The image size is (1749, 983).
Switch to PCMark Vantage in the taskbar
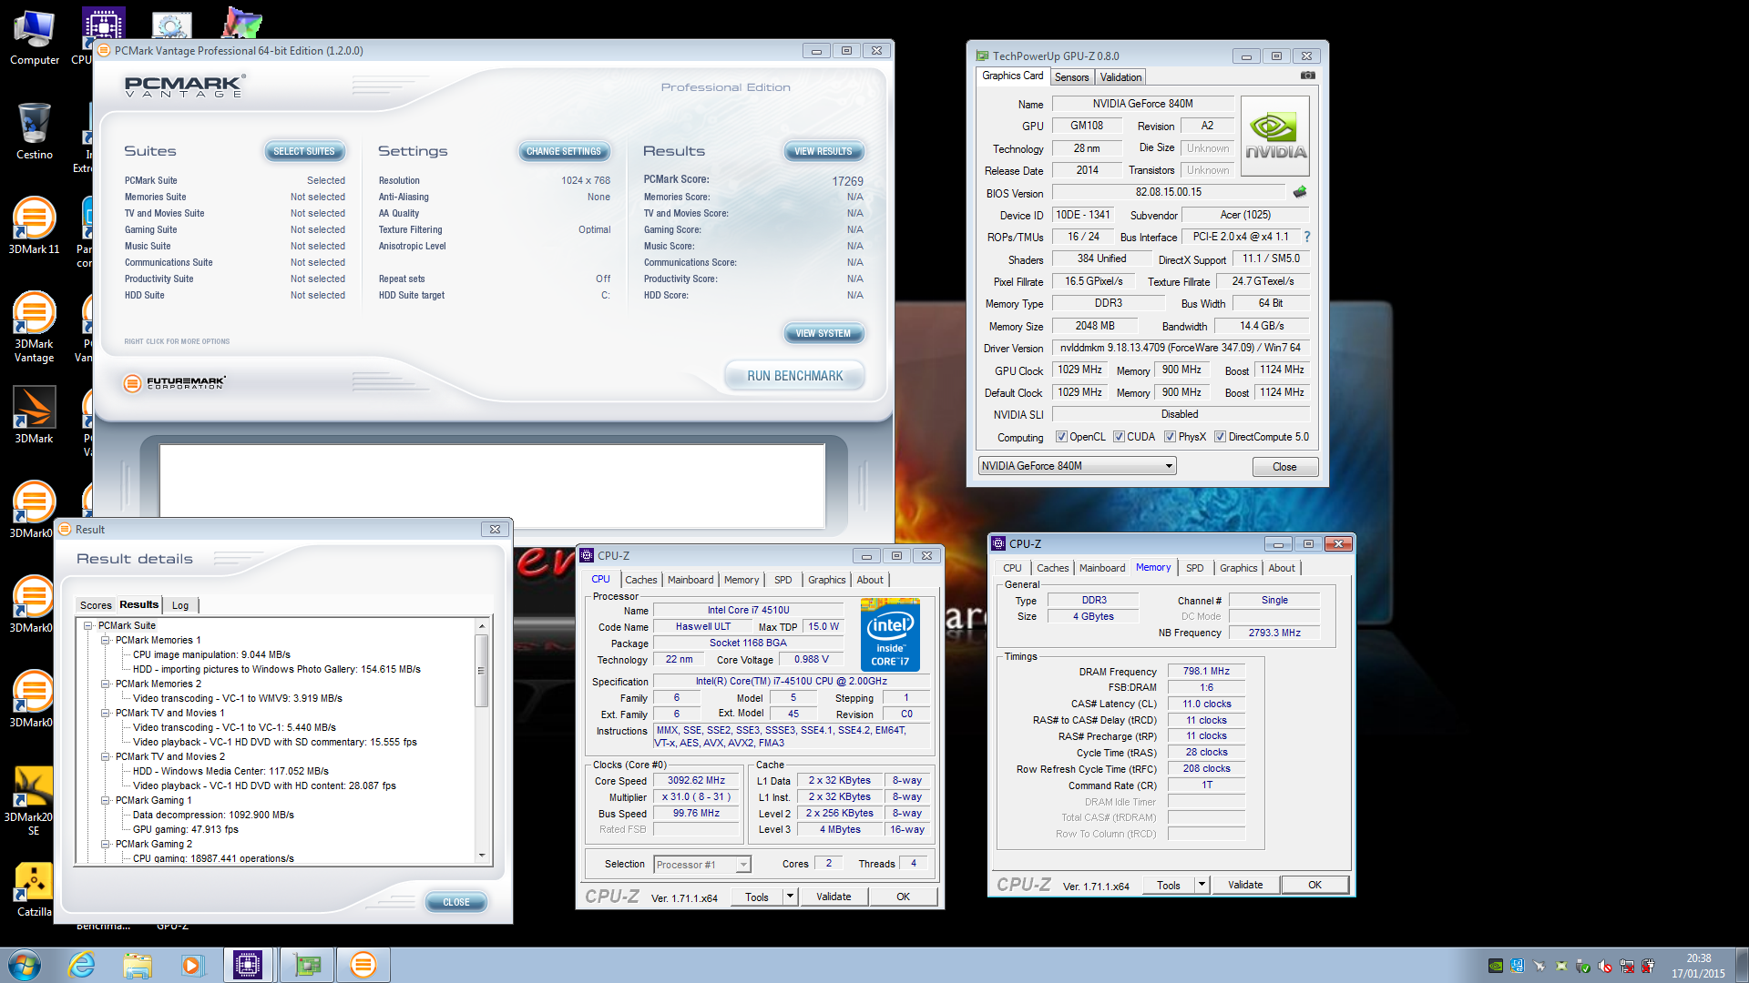point(363,965)
